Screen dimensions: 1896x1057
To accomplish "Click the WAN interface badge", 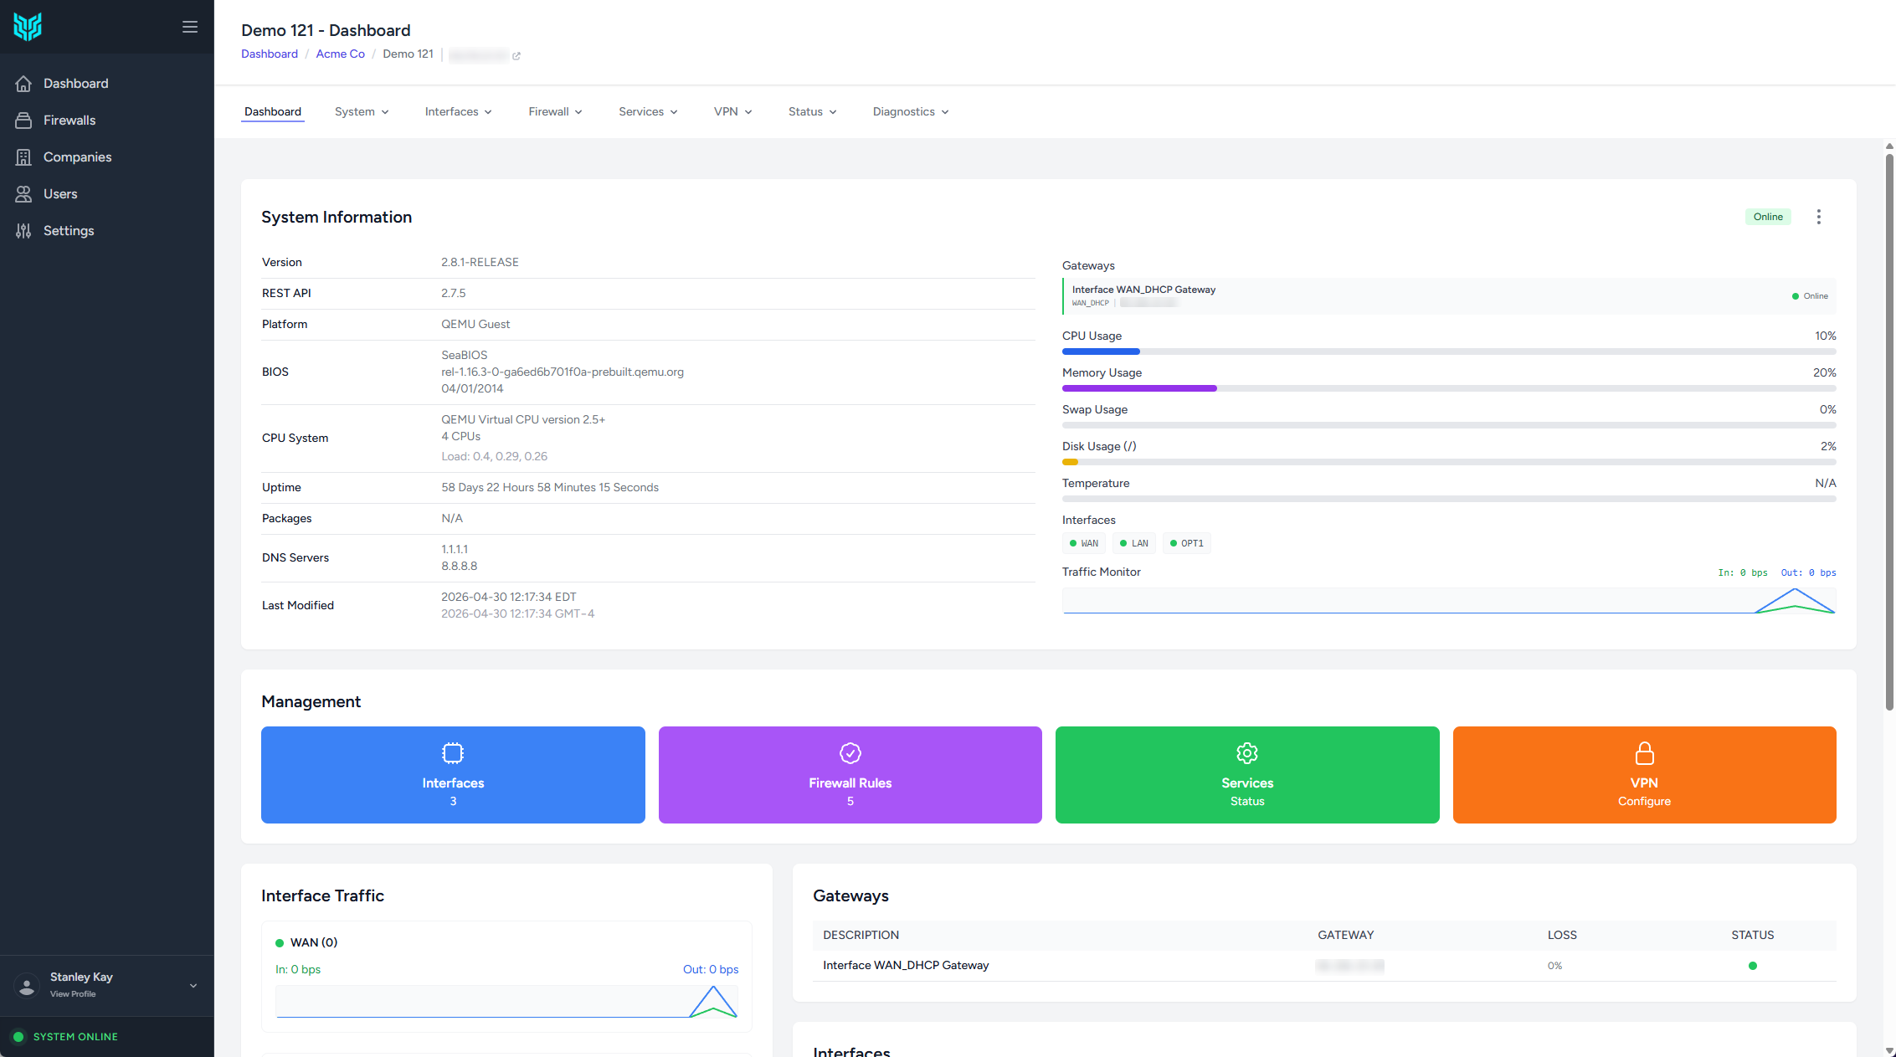I will 1084,544.
